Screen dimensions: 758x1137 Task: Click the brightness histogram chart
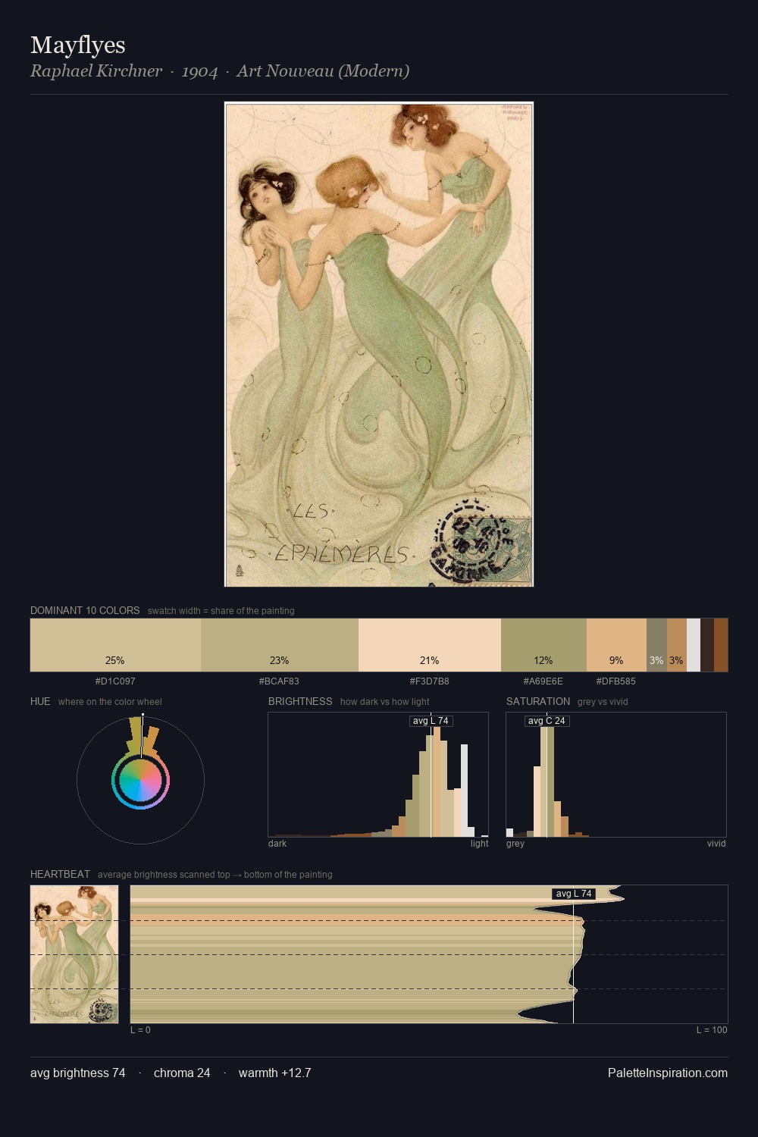click(x=378, y=775)
